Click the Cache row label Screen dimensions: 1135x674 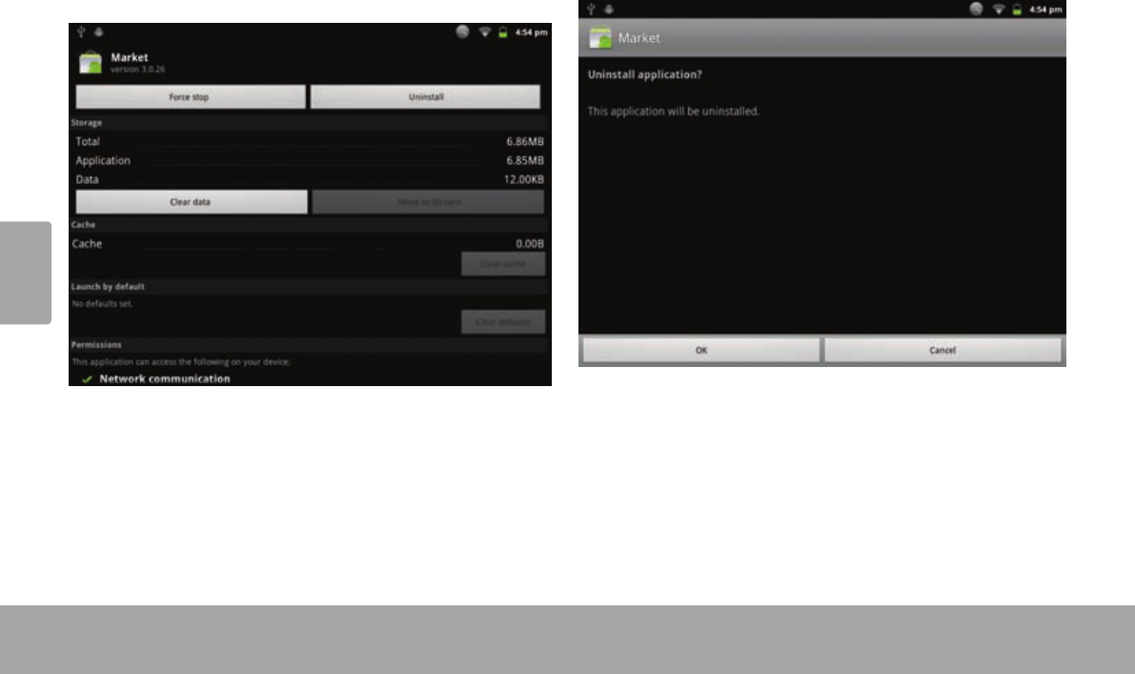coord(87,244)
